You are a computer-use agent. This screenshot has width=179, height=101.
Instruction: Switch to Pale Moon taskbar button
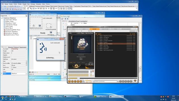tap(26, 97)
